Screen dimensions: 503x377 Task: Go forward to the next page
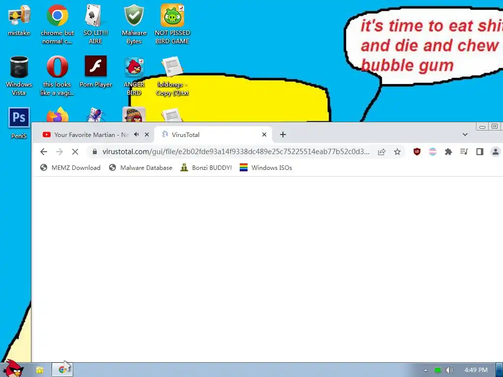pos(59,152)
